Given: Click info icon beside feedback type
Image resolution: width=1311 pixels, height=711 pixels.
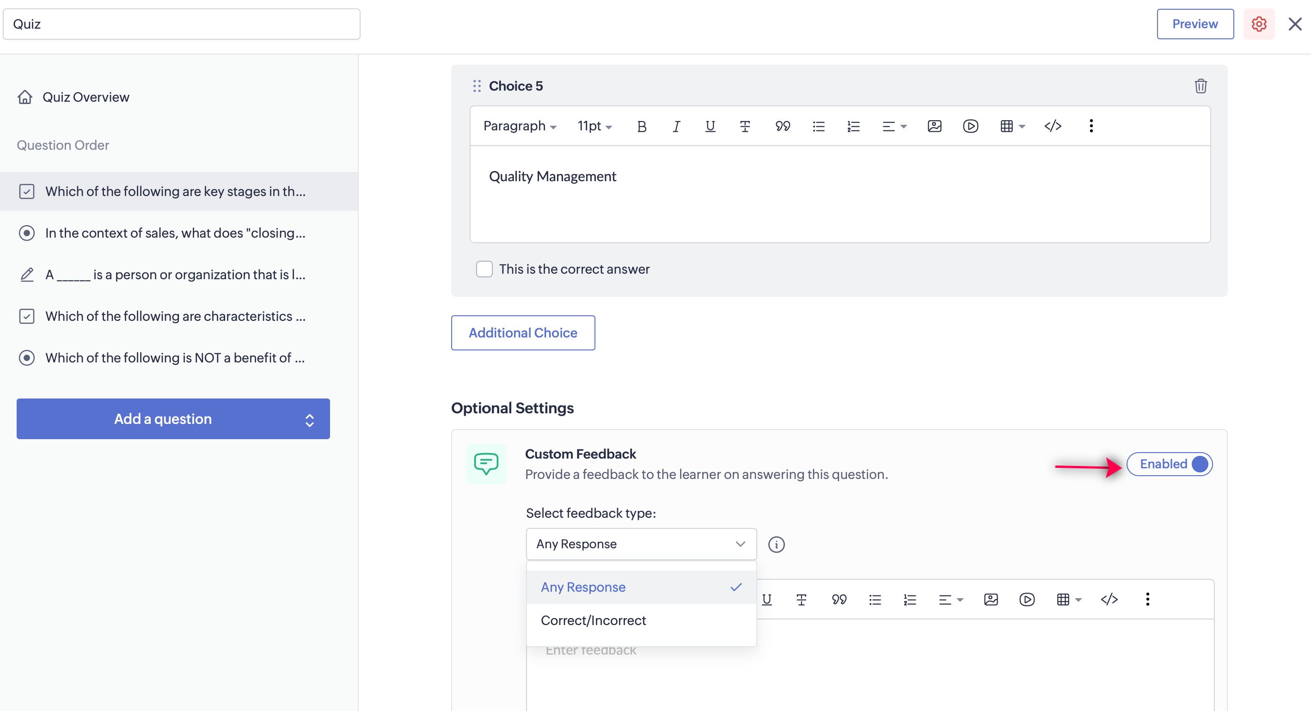Looking at the screenshot, I should (x=776, y=545).
